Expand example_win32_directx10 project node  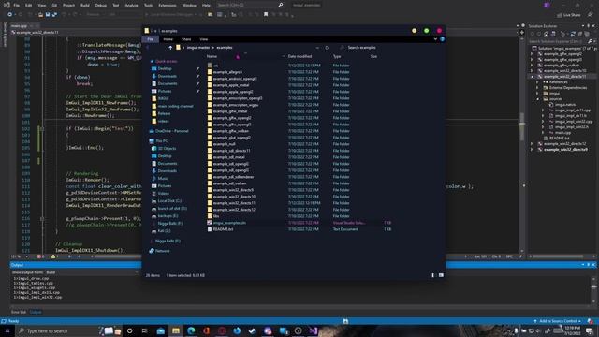(532, 71)
